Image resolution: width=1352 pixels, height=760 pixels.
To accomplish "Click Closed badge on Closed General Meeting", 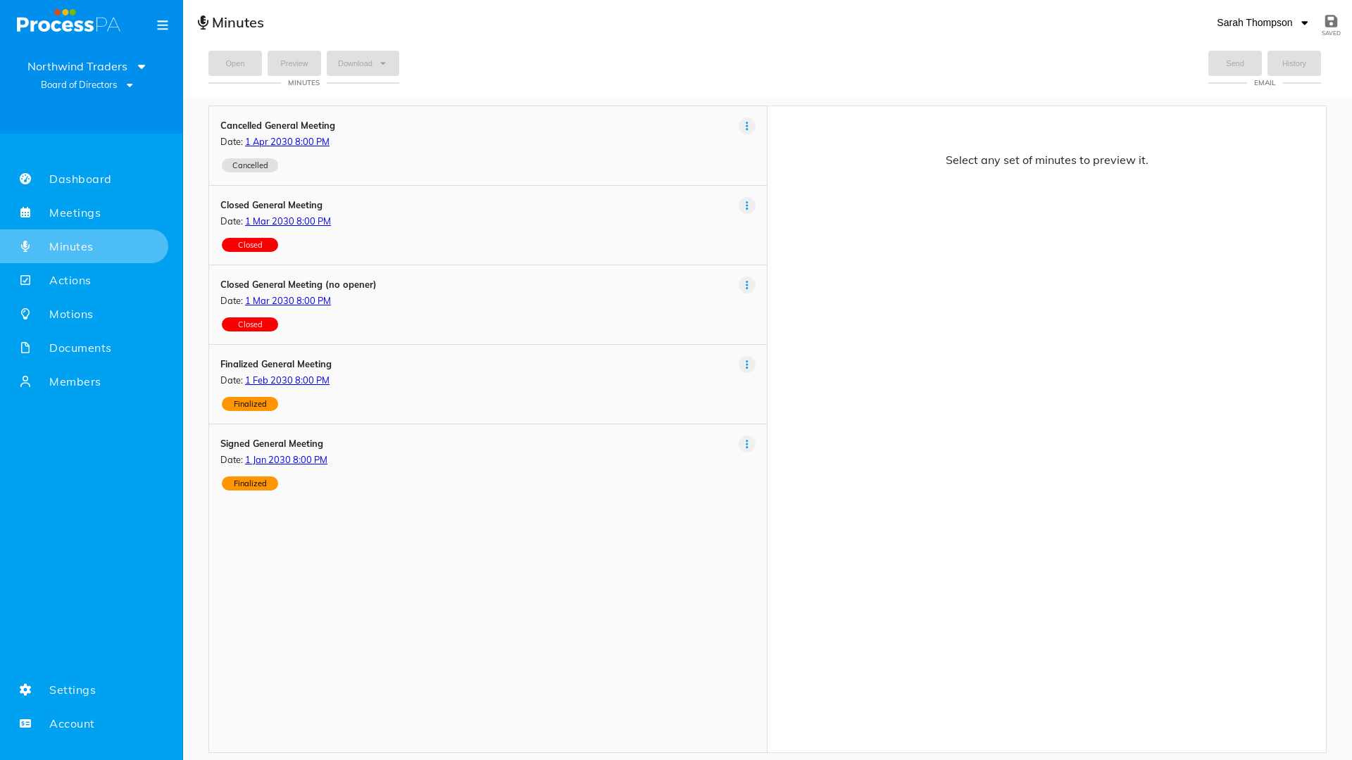I will (250, 245).
